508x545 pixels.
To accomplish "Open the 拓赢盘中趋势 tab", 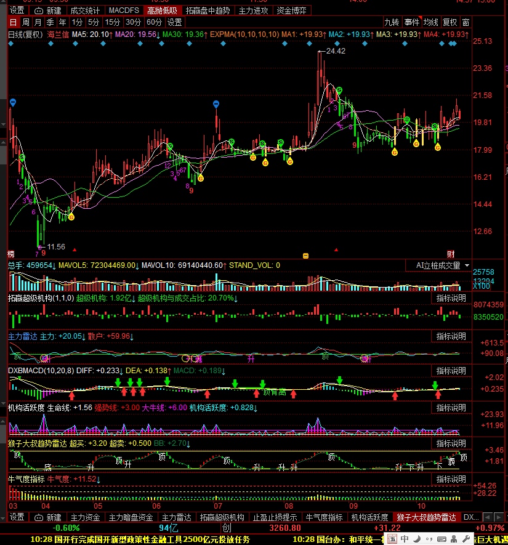I will click(x=208, y=10).
